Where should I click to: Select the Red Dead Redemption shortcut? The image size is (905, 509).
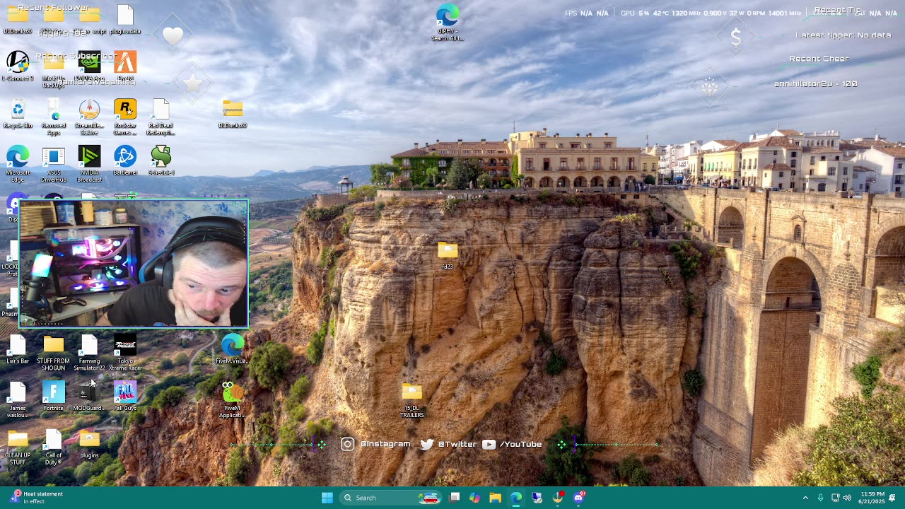coord(161,117)
